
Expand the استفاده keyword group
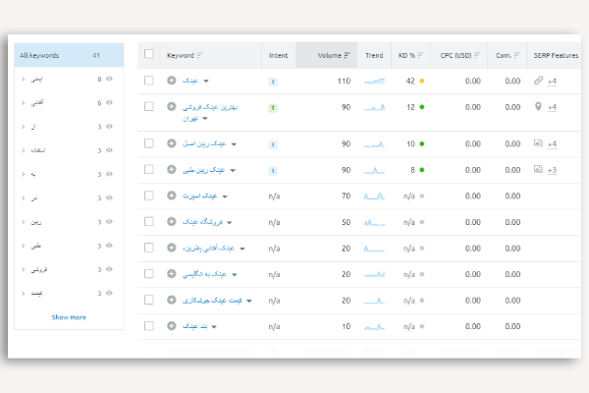coord(24,150)
